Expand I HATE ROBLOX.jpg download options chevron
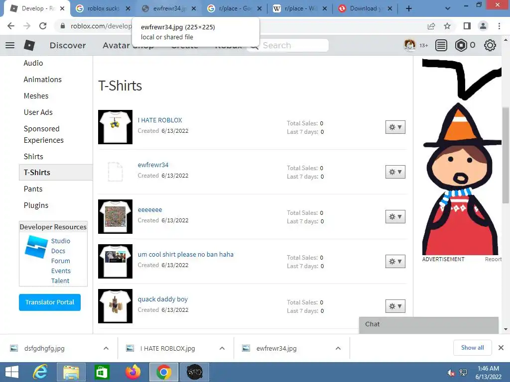Screen dimensions: 510x382 coord(222,348)
